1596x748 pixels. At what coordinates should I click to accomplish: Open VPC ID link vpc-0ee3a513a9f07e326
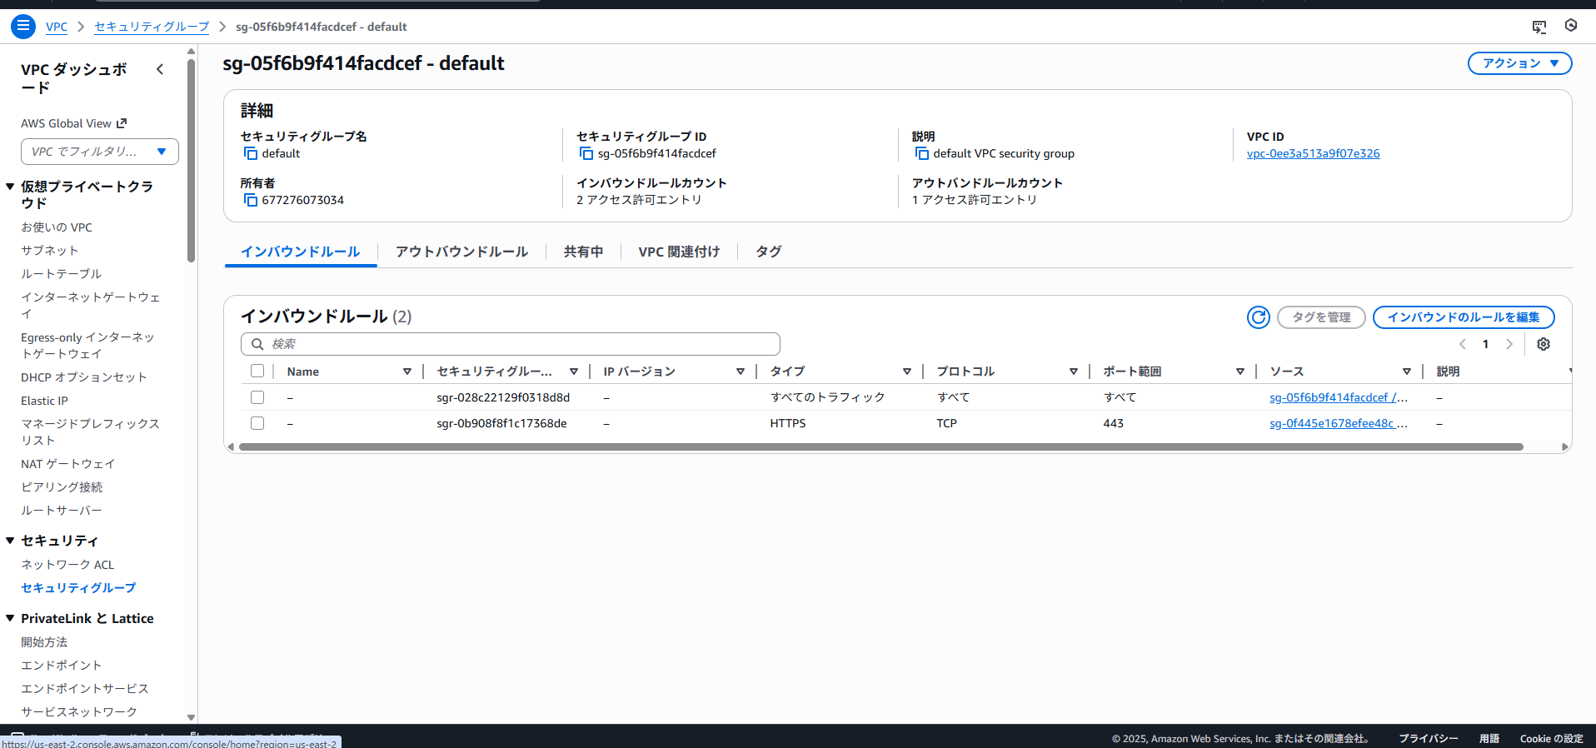1313,153
